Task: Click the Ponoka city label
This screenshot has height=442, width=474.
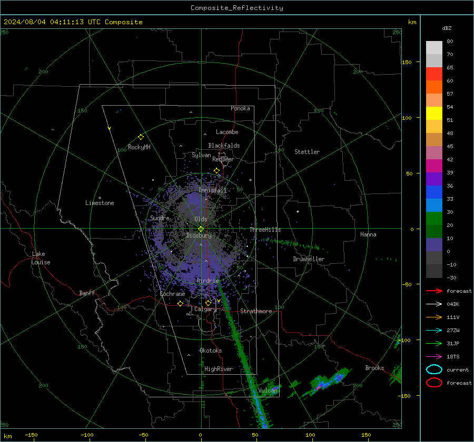Action: point(240,108)
